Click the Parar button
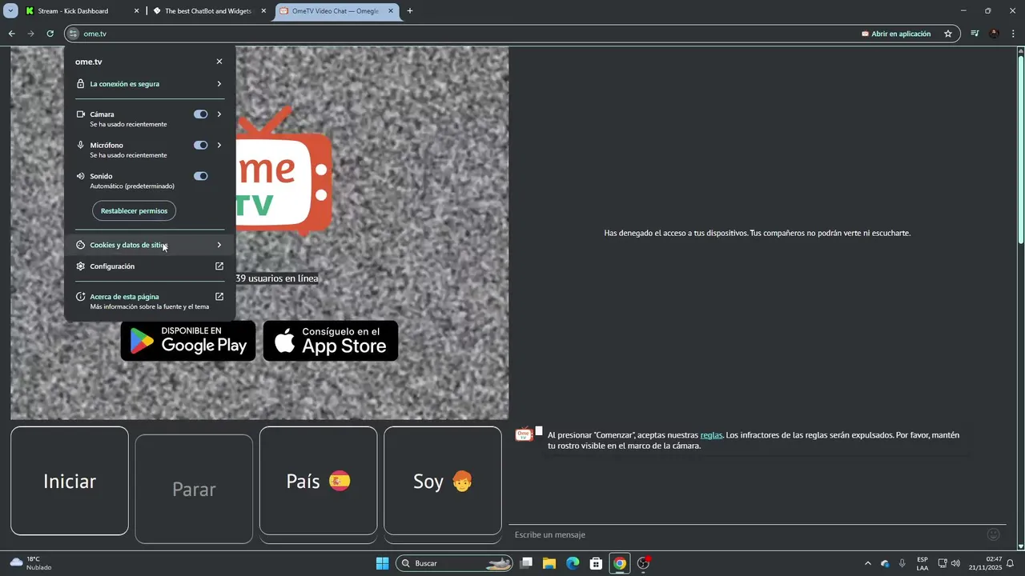1025x576 pixels. coord(194,489)
